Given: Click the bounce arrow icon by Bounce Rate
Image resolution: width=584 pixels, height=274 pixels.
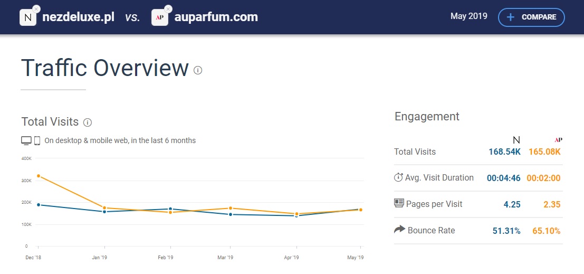Looking at the screenshot, I should coord(399,229).
